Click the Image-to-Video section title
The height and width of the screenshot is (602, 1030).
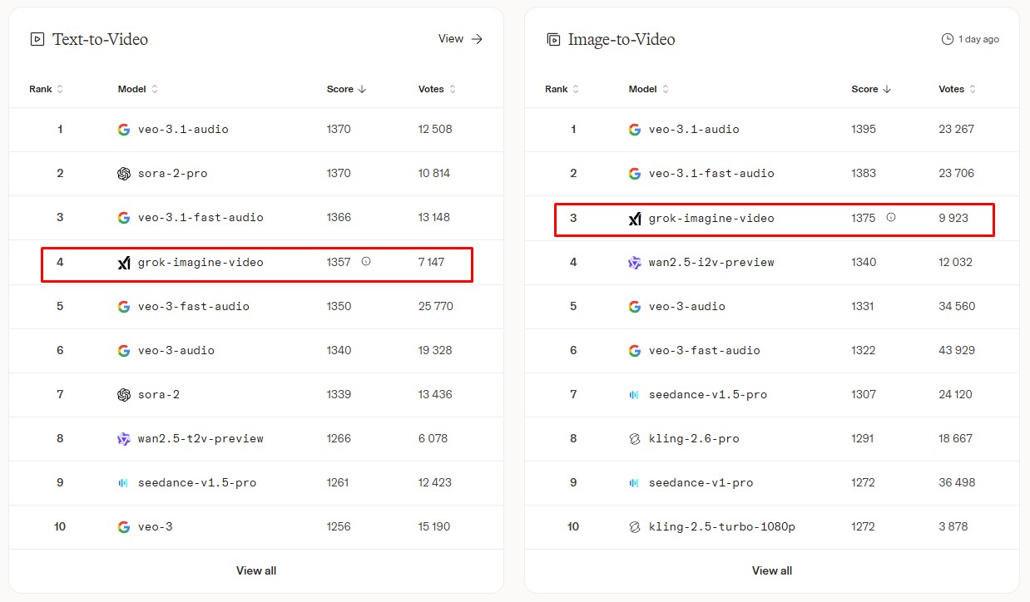pos(621,39)
